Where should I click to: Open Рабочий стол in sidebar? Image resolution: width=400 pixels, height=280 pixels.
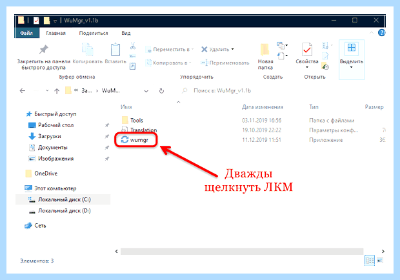click(x=56, y=125)
